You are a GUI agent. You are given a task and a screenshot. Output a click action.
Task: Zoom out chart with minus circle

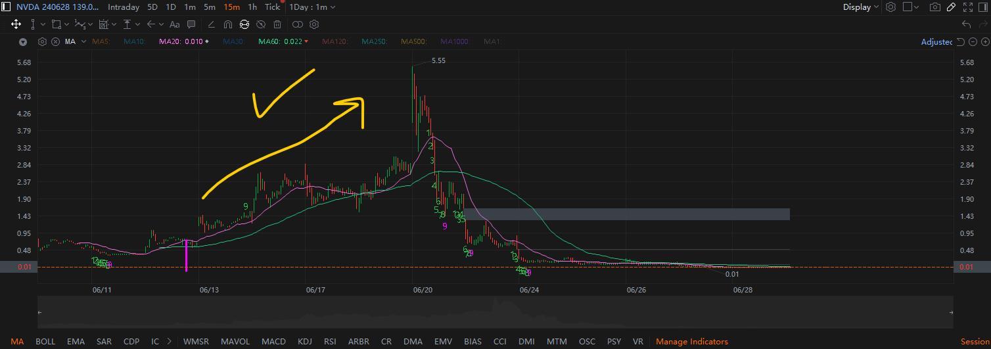(973, 41)
